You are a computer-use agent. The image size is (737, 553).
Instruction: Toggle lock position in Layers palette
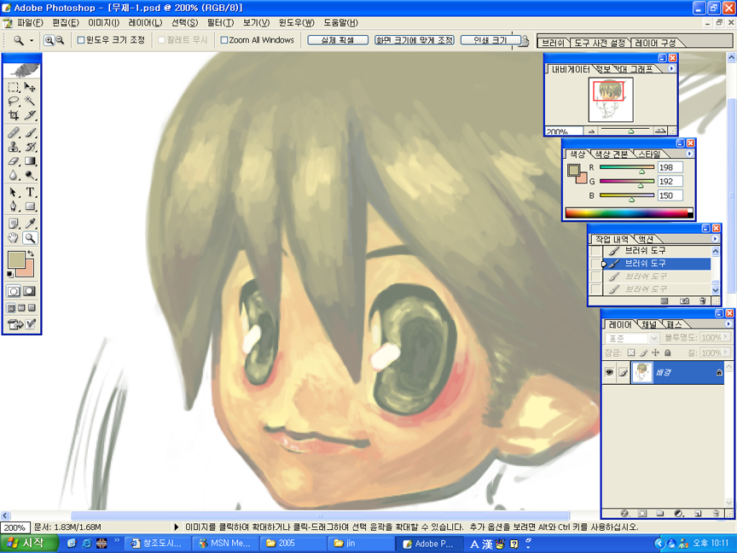656,352
